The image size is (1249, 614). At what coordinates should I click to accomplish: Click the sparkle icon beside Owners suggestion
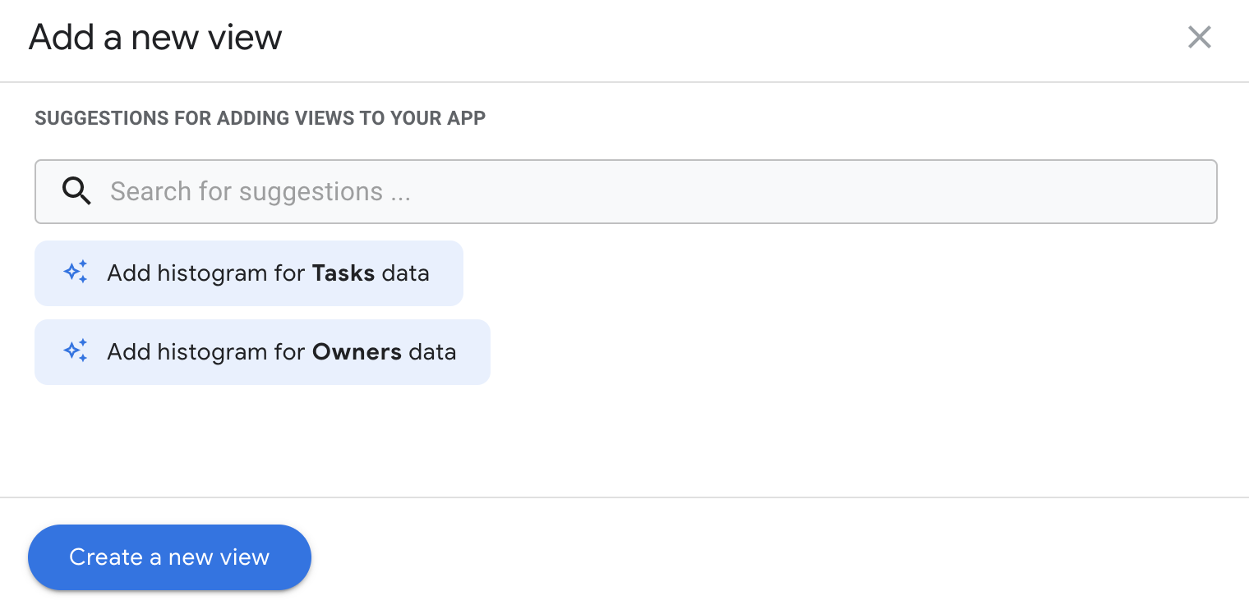pos(76,351)
